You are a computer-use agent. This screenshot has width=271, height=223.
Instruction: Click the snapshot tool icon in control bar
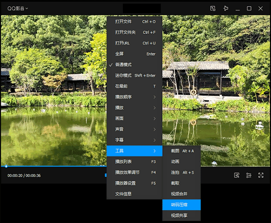[x=237, y=176]
